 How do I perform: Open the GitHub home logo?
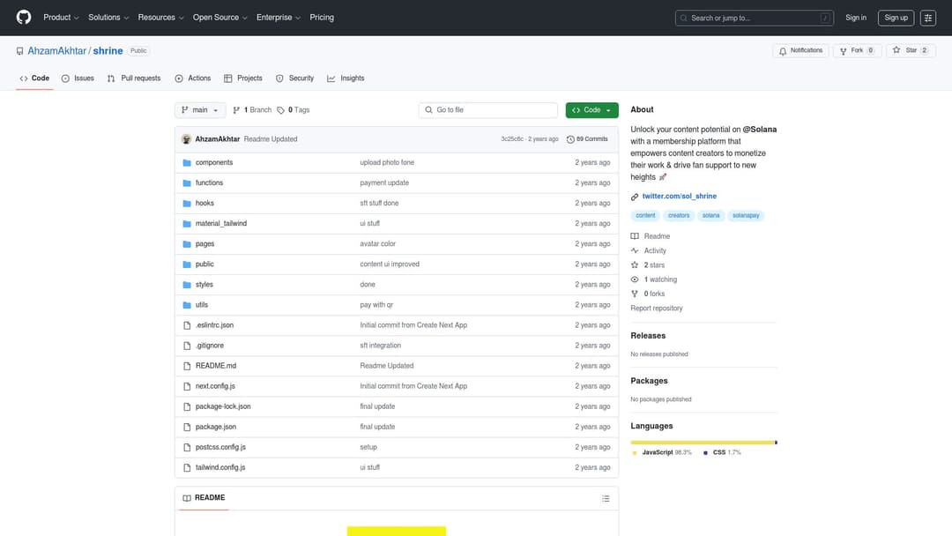pos(24,17)
